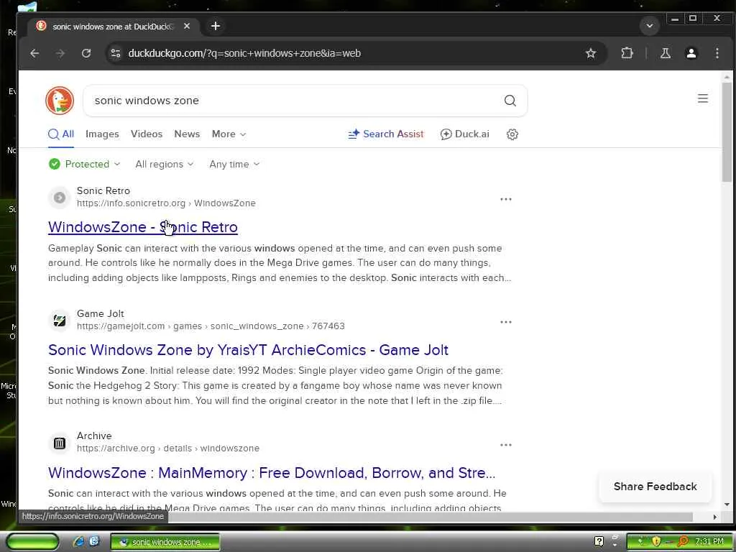Viewport: 736px width, 552px height.
Task: Click the taskbar help question icon
Action: (x=599, y=542)
